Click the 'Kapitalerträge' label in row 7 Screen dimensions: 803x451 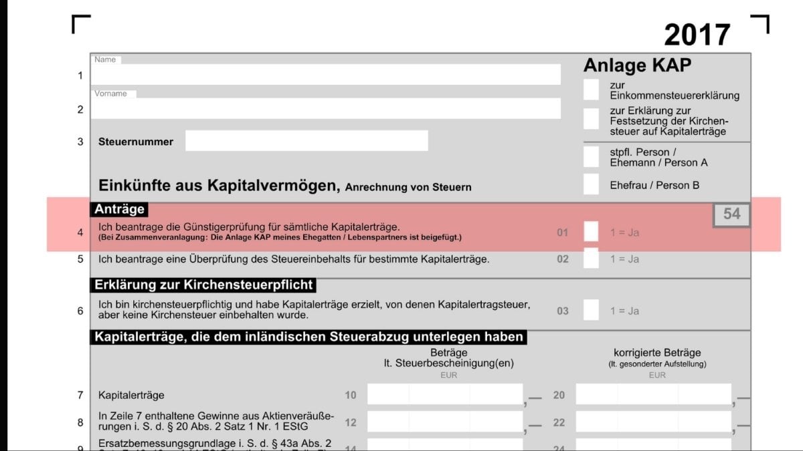[x=131, y=395]
